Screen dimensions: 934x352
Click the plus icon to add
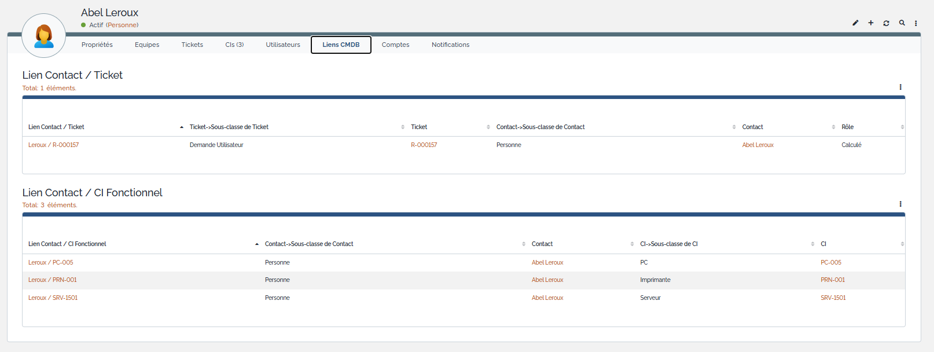(x=870, y=23)
